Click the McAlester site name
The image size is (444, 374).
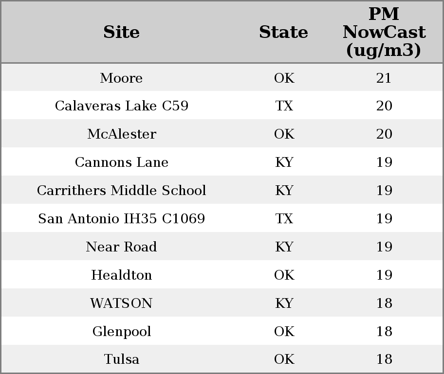122,134
